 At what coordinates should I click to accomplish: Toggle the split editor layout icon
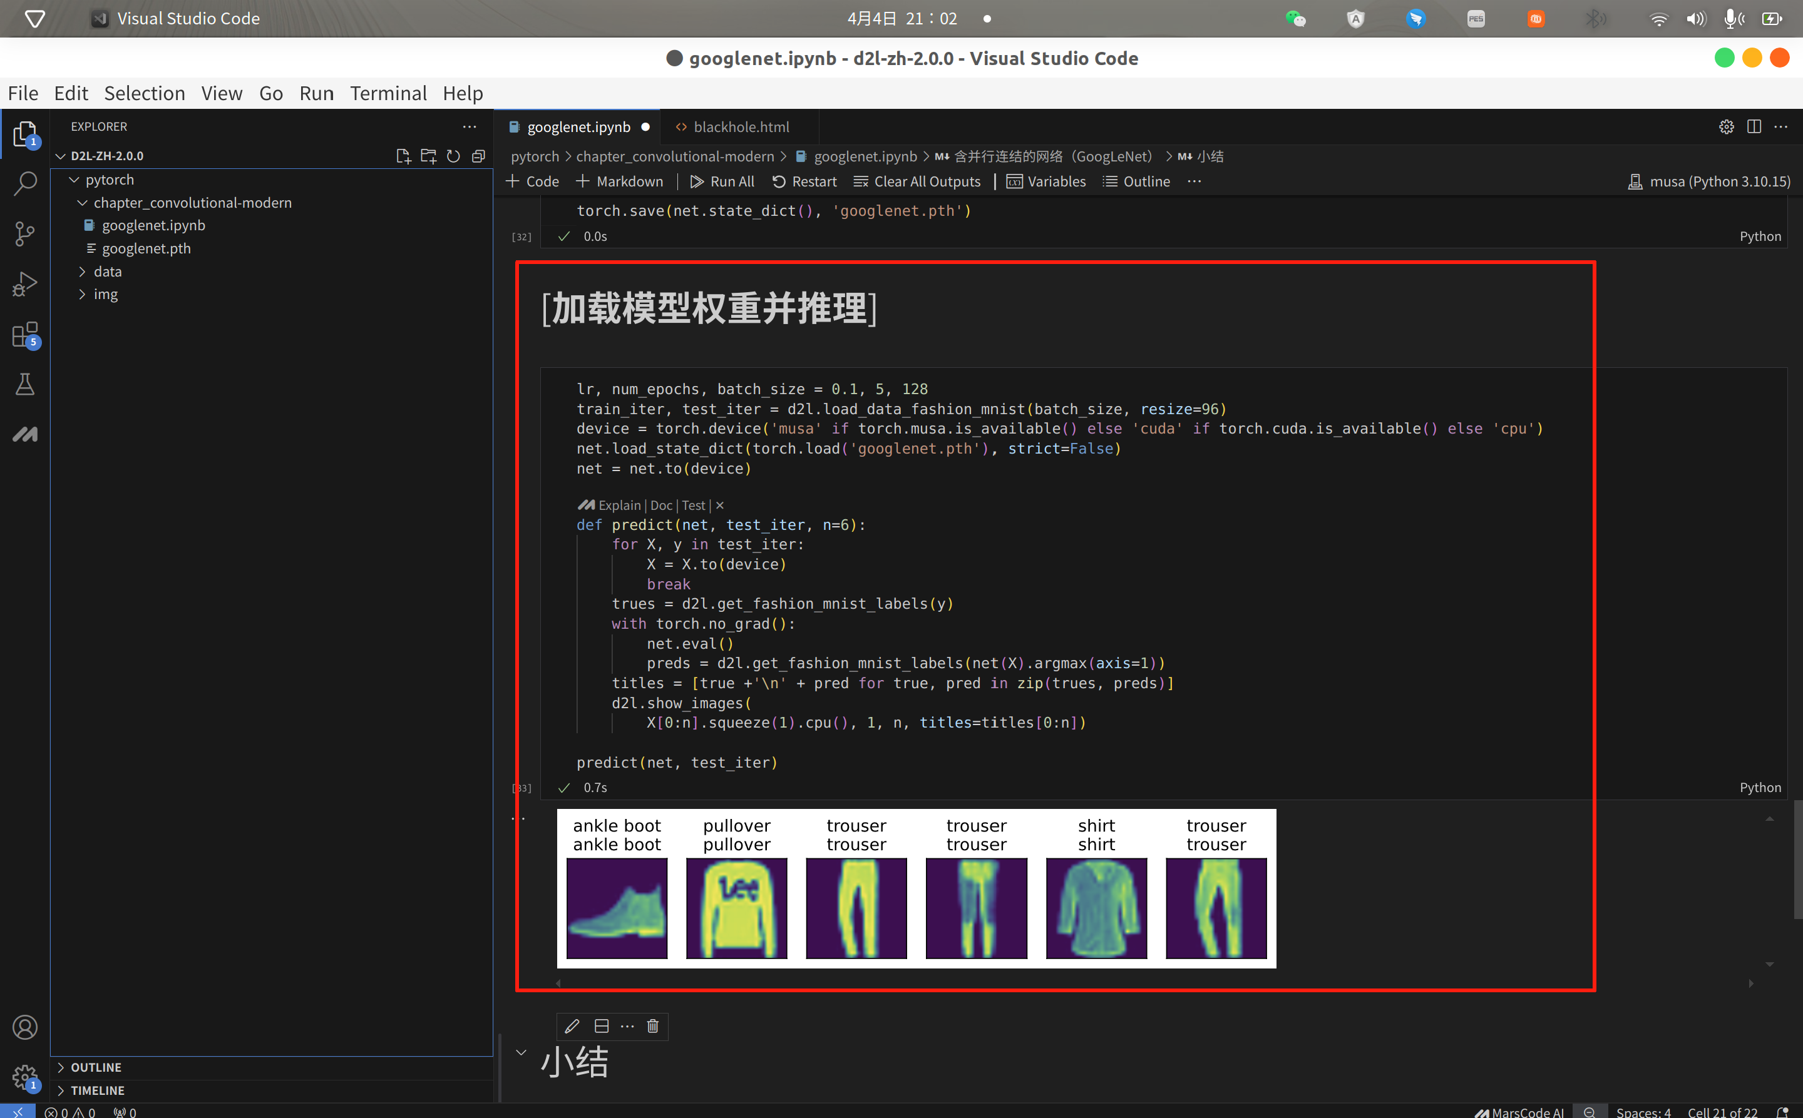1754,126
